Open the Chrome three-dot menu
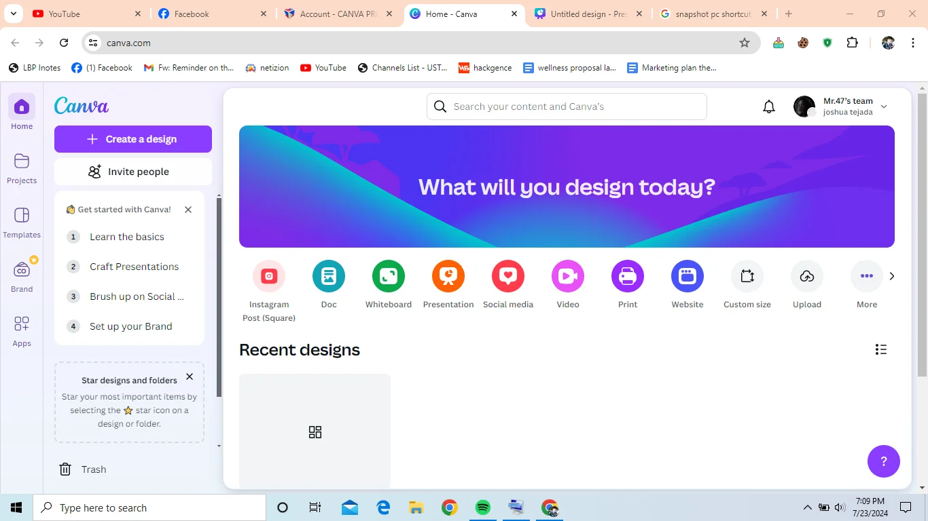This screenshot has width=928, height=521. (x=912, y=43)
